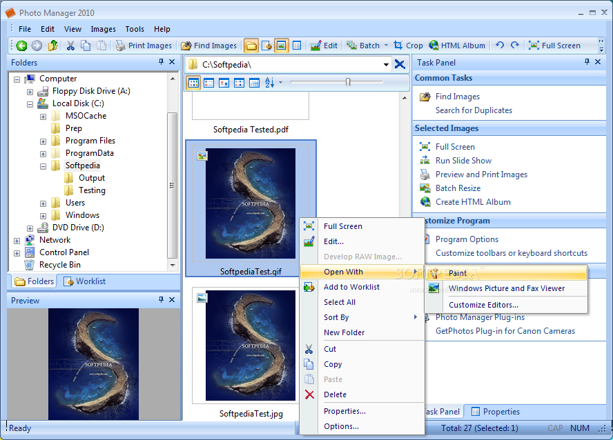Click Create HTML Album link
This screenshot has height=440, width=613.
pos(473,202)
